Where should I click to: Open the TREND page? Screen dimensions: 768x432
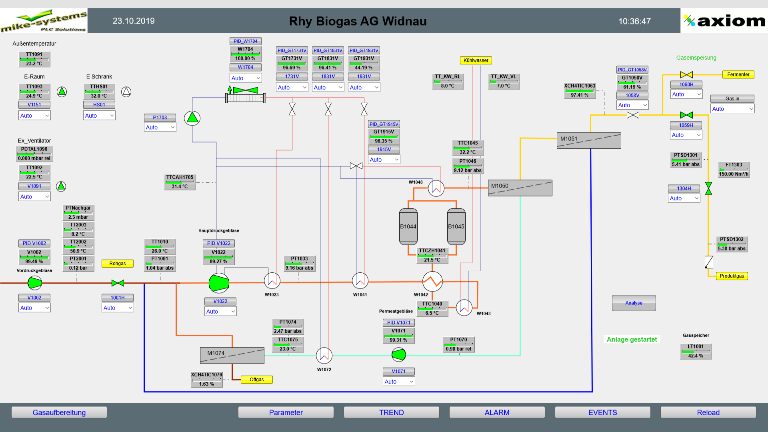click(x=391, y=412)
